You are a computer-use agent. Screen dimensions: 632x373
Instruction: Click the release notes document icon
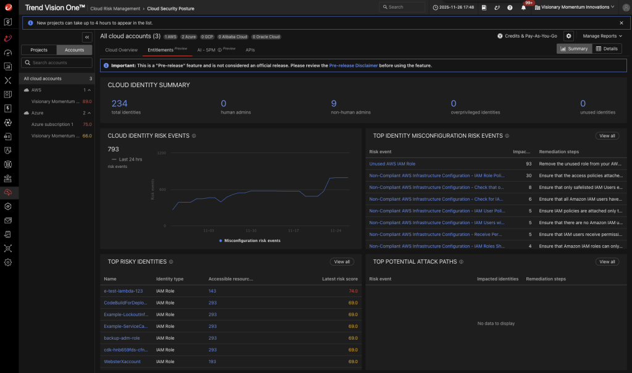(484, 7)
